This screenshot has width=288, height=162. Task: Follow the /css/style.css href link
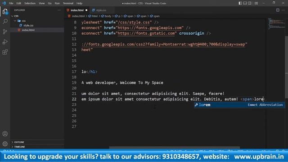pyautogui.click(x=135, y=22)
